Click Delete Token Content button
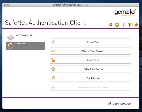The image size is (142, 112). (x=90, y=69)
